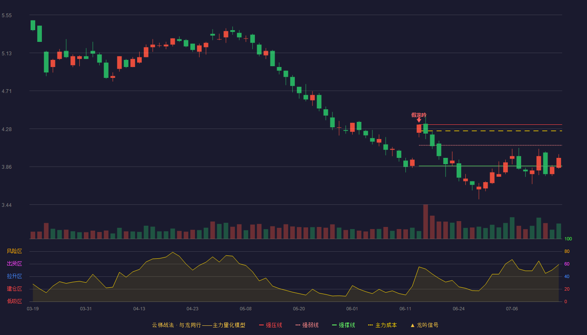This screenshot has width=587, height=335.
Task: Click the 假龙吟 signal arrow marker
Action: (x=419, y=120)
